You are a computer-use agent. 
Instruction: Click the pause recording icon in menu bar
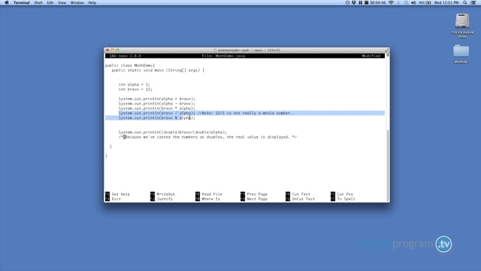(361, 2)
